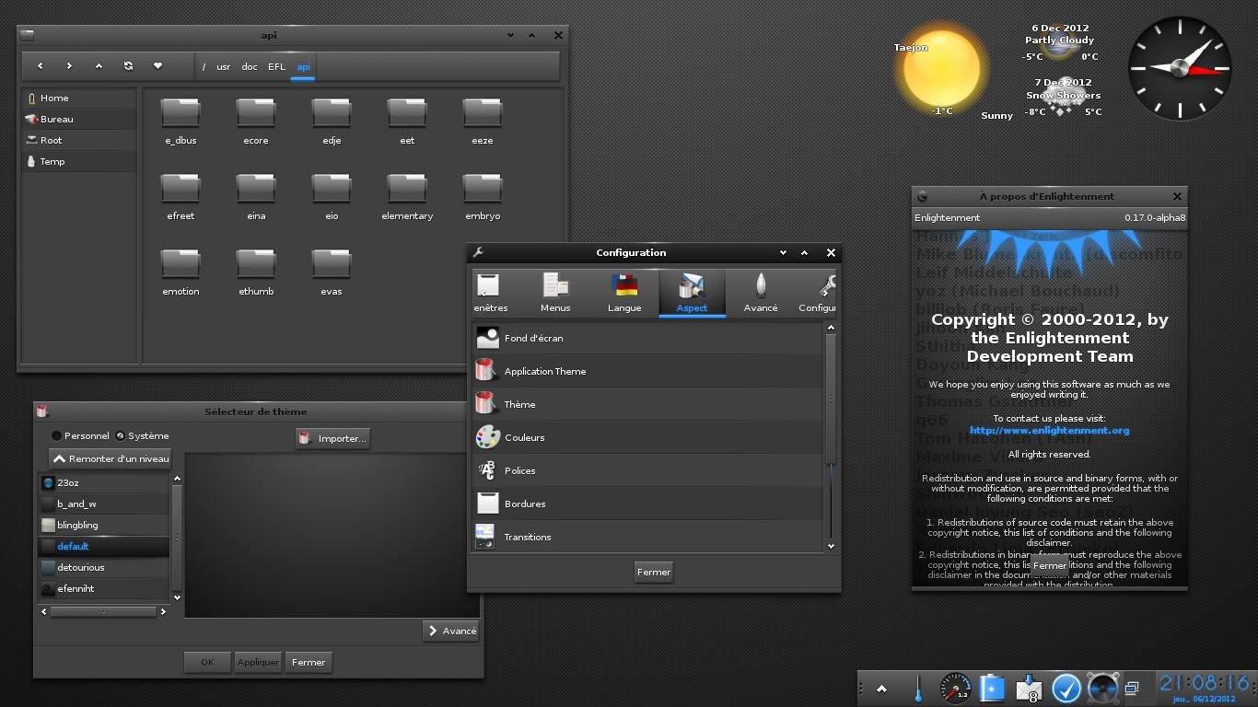Switch to the Langue tab

(x=624, y=294)
